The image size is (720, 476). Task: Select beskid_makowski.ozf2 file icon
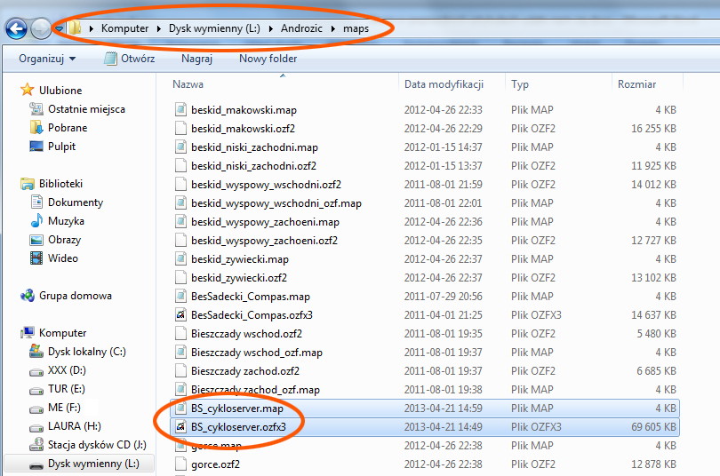click(181, 129)
